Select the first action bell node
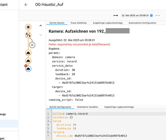Image resolution: width=166 pixels, height=140 pixels. (x=28, y=53)
